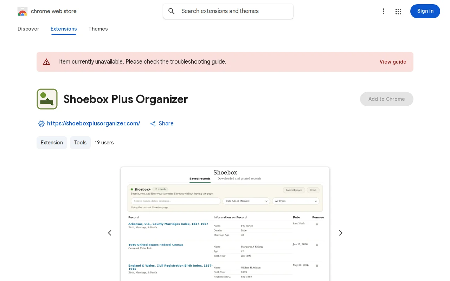Open England & Wales Civil Registration Birth Index
450x281 pixels.
(x=171, y=267)
